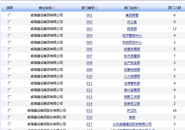Click the 法律事务部 link

coord(132,83)
